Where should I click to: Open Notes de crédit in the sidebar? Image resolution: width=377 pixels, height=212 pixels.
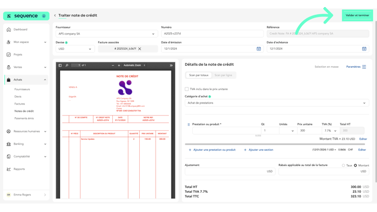pos(24,111)
